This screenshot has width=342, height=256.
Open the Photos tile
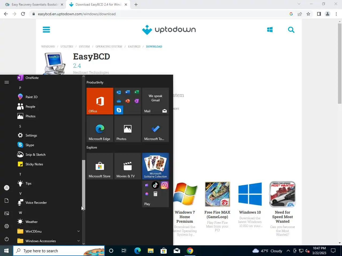click(x=128, y=129)
